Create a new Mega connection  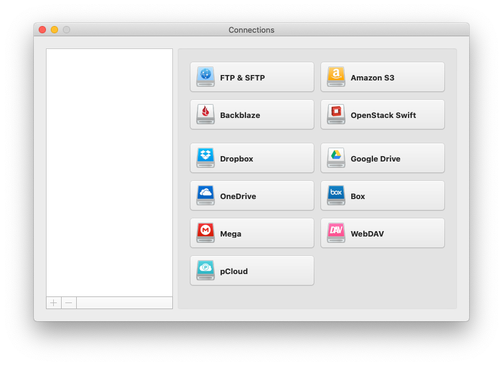(252, 233)
